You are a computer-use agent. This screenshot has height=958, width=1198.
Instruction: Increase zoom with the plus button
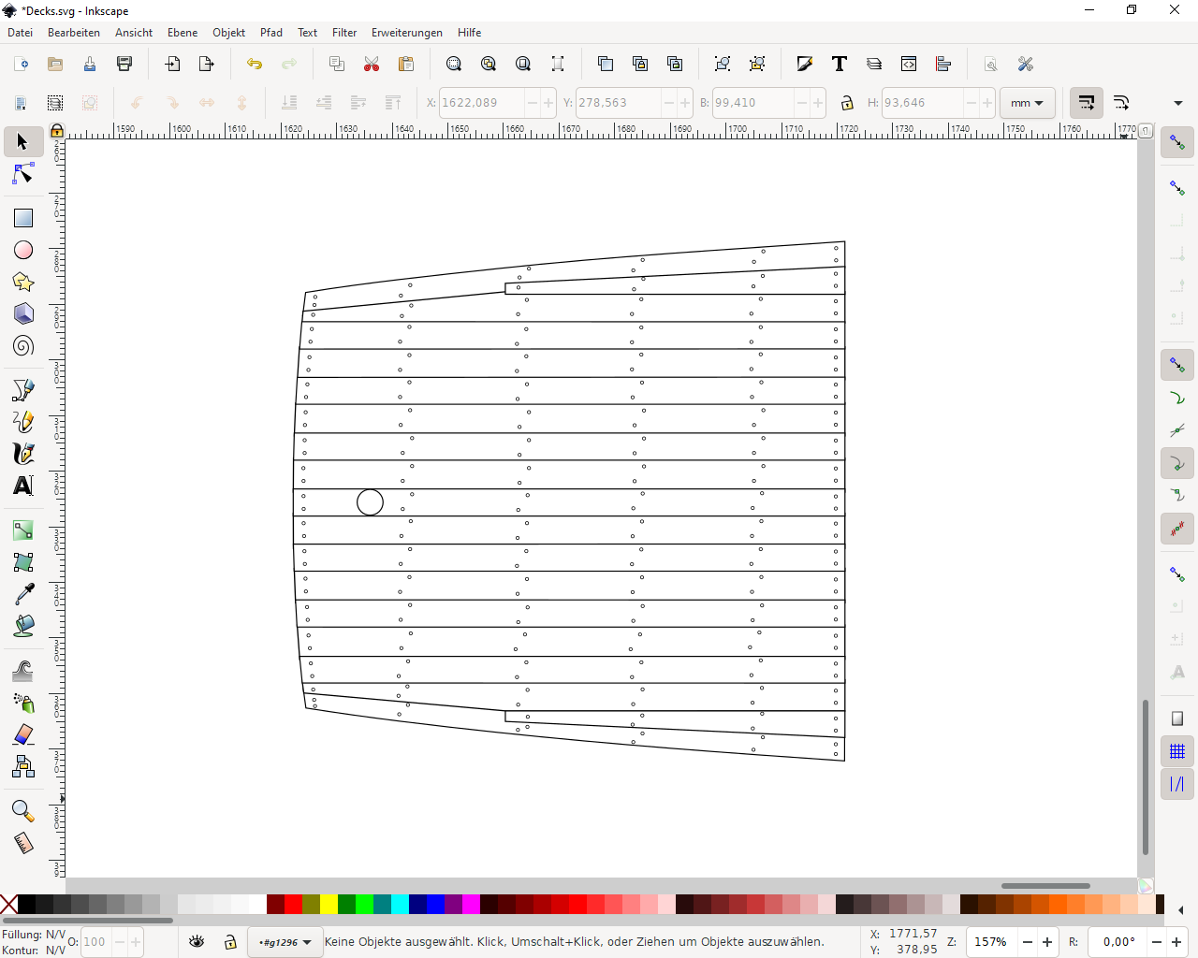[x=1047, y=942]
